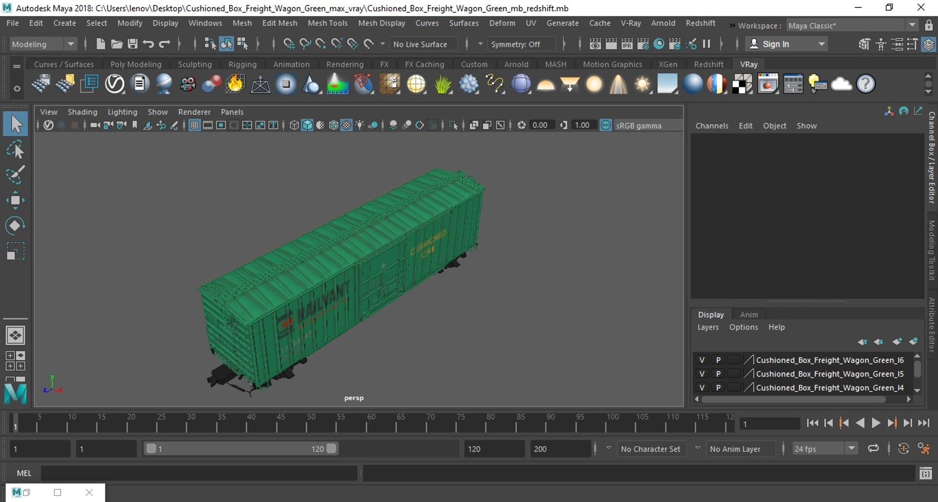Screen dimensions: 938x502
Task: Save scene using floppy disk icon
Action: [x=132, y=44]
